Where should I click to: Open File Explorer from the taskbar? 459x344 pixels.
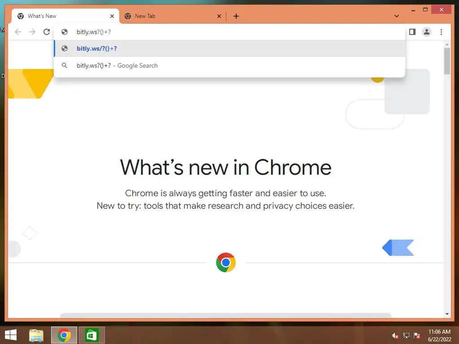36,335
